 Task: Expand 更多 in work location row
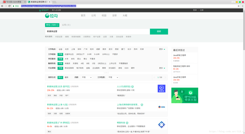[x=162, y=49]
